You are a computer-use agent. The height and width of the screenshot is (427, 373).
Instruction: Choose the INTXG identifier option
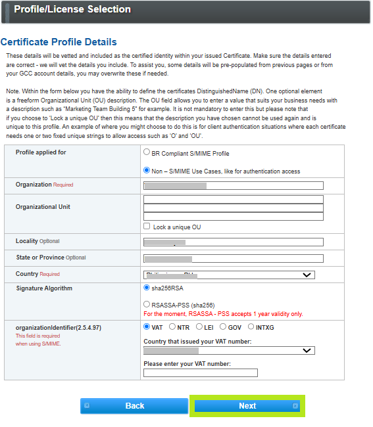click(x=251, y=326)
